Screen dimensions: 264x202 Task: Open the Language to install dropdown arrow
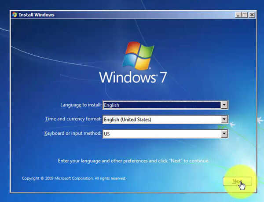click(224, 105)
